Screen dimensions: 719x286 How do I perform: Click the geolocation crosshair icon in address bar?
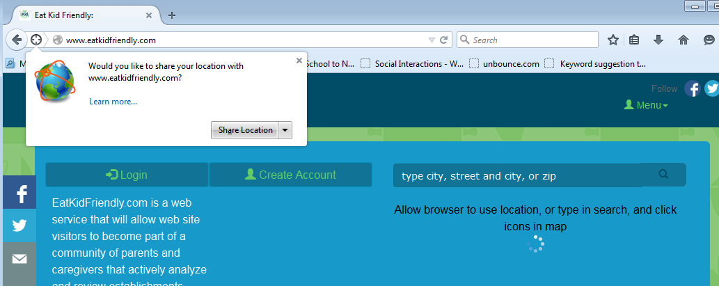click(36, 40)
